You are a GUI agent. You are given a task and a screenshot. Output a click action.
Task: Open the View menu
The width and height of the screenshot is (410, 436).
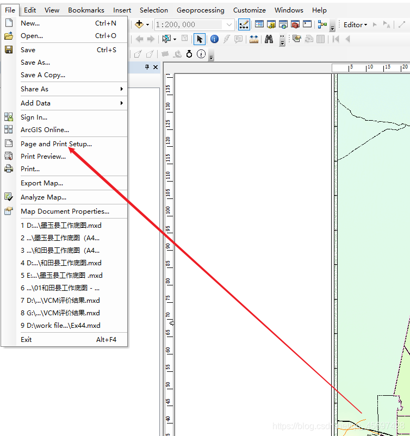(x=52, y=10)
